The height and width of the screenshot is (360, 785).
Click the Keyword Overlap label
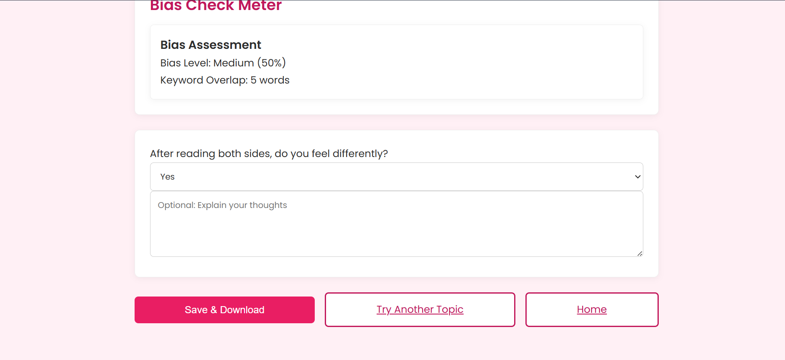pyautogui.click(x=204, y=80)
